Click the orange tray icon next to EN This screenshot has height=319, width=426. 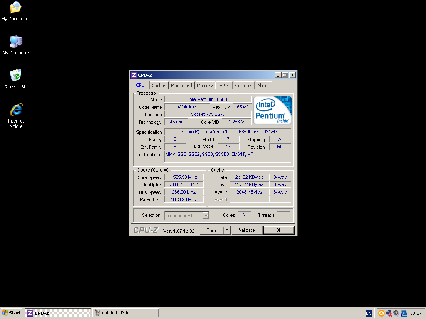(381, 313)
